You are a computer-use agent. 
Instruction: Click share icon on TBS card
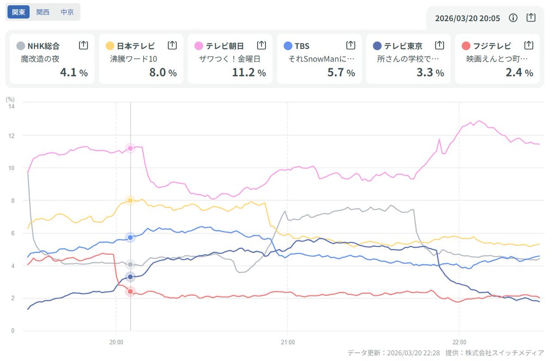[x=350, y=45]
